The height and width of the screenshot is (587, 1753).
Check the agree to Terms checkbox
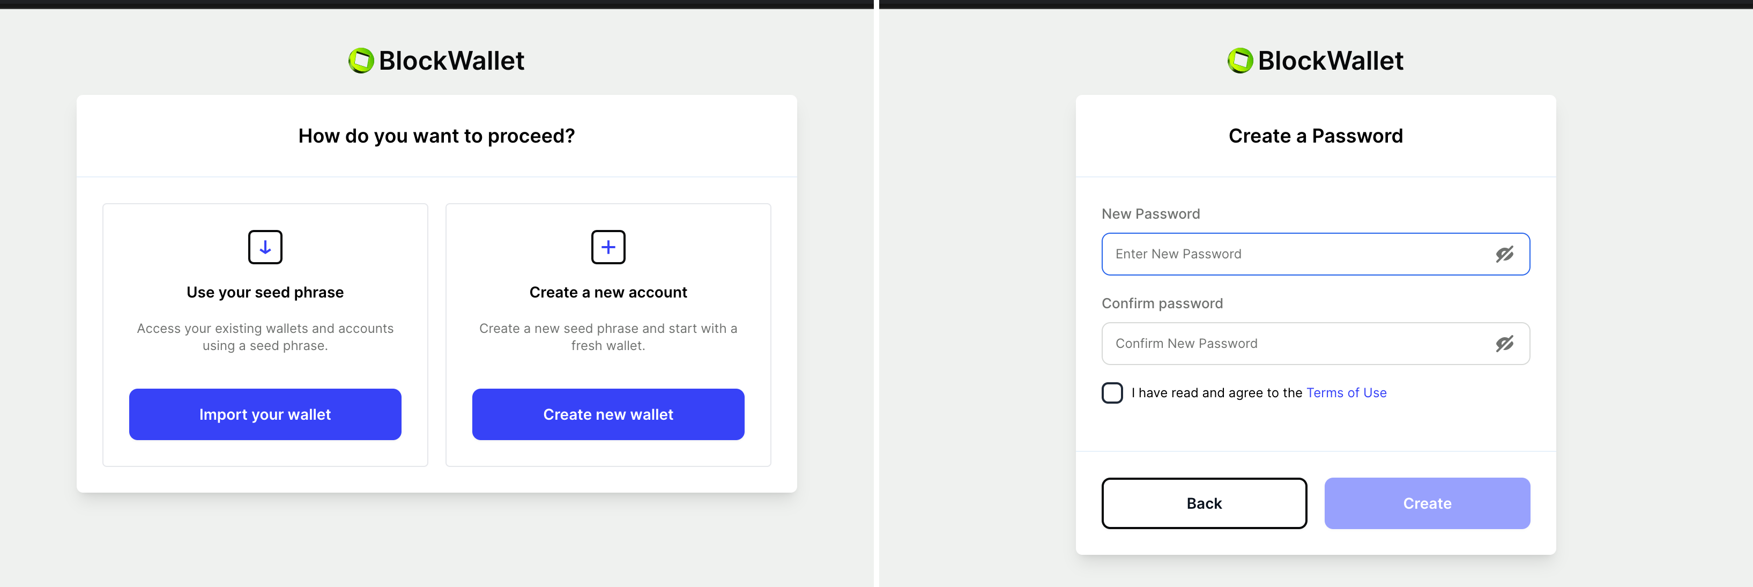click(1112, 392)
